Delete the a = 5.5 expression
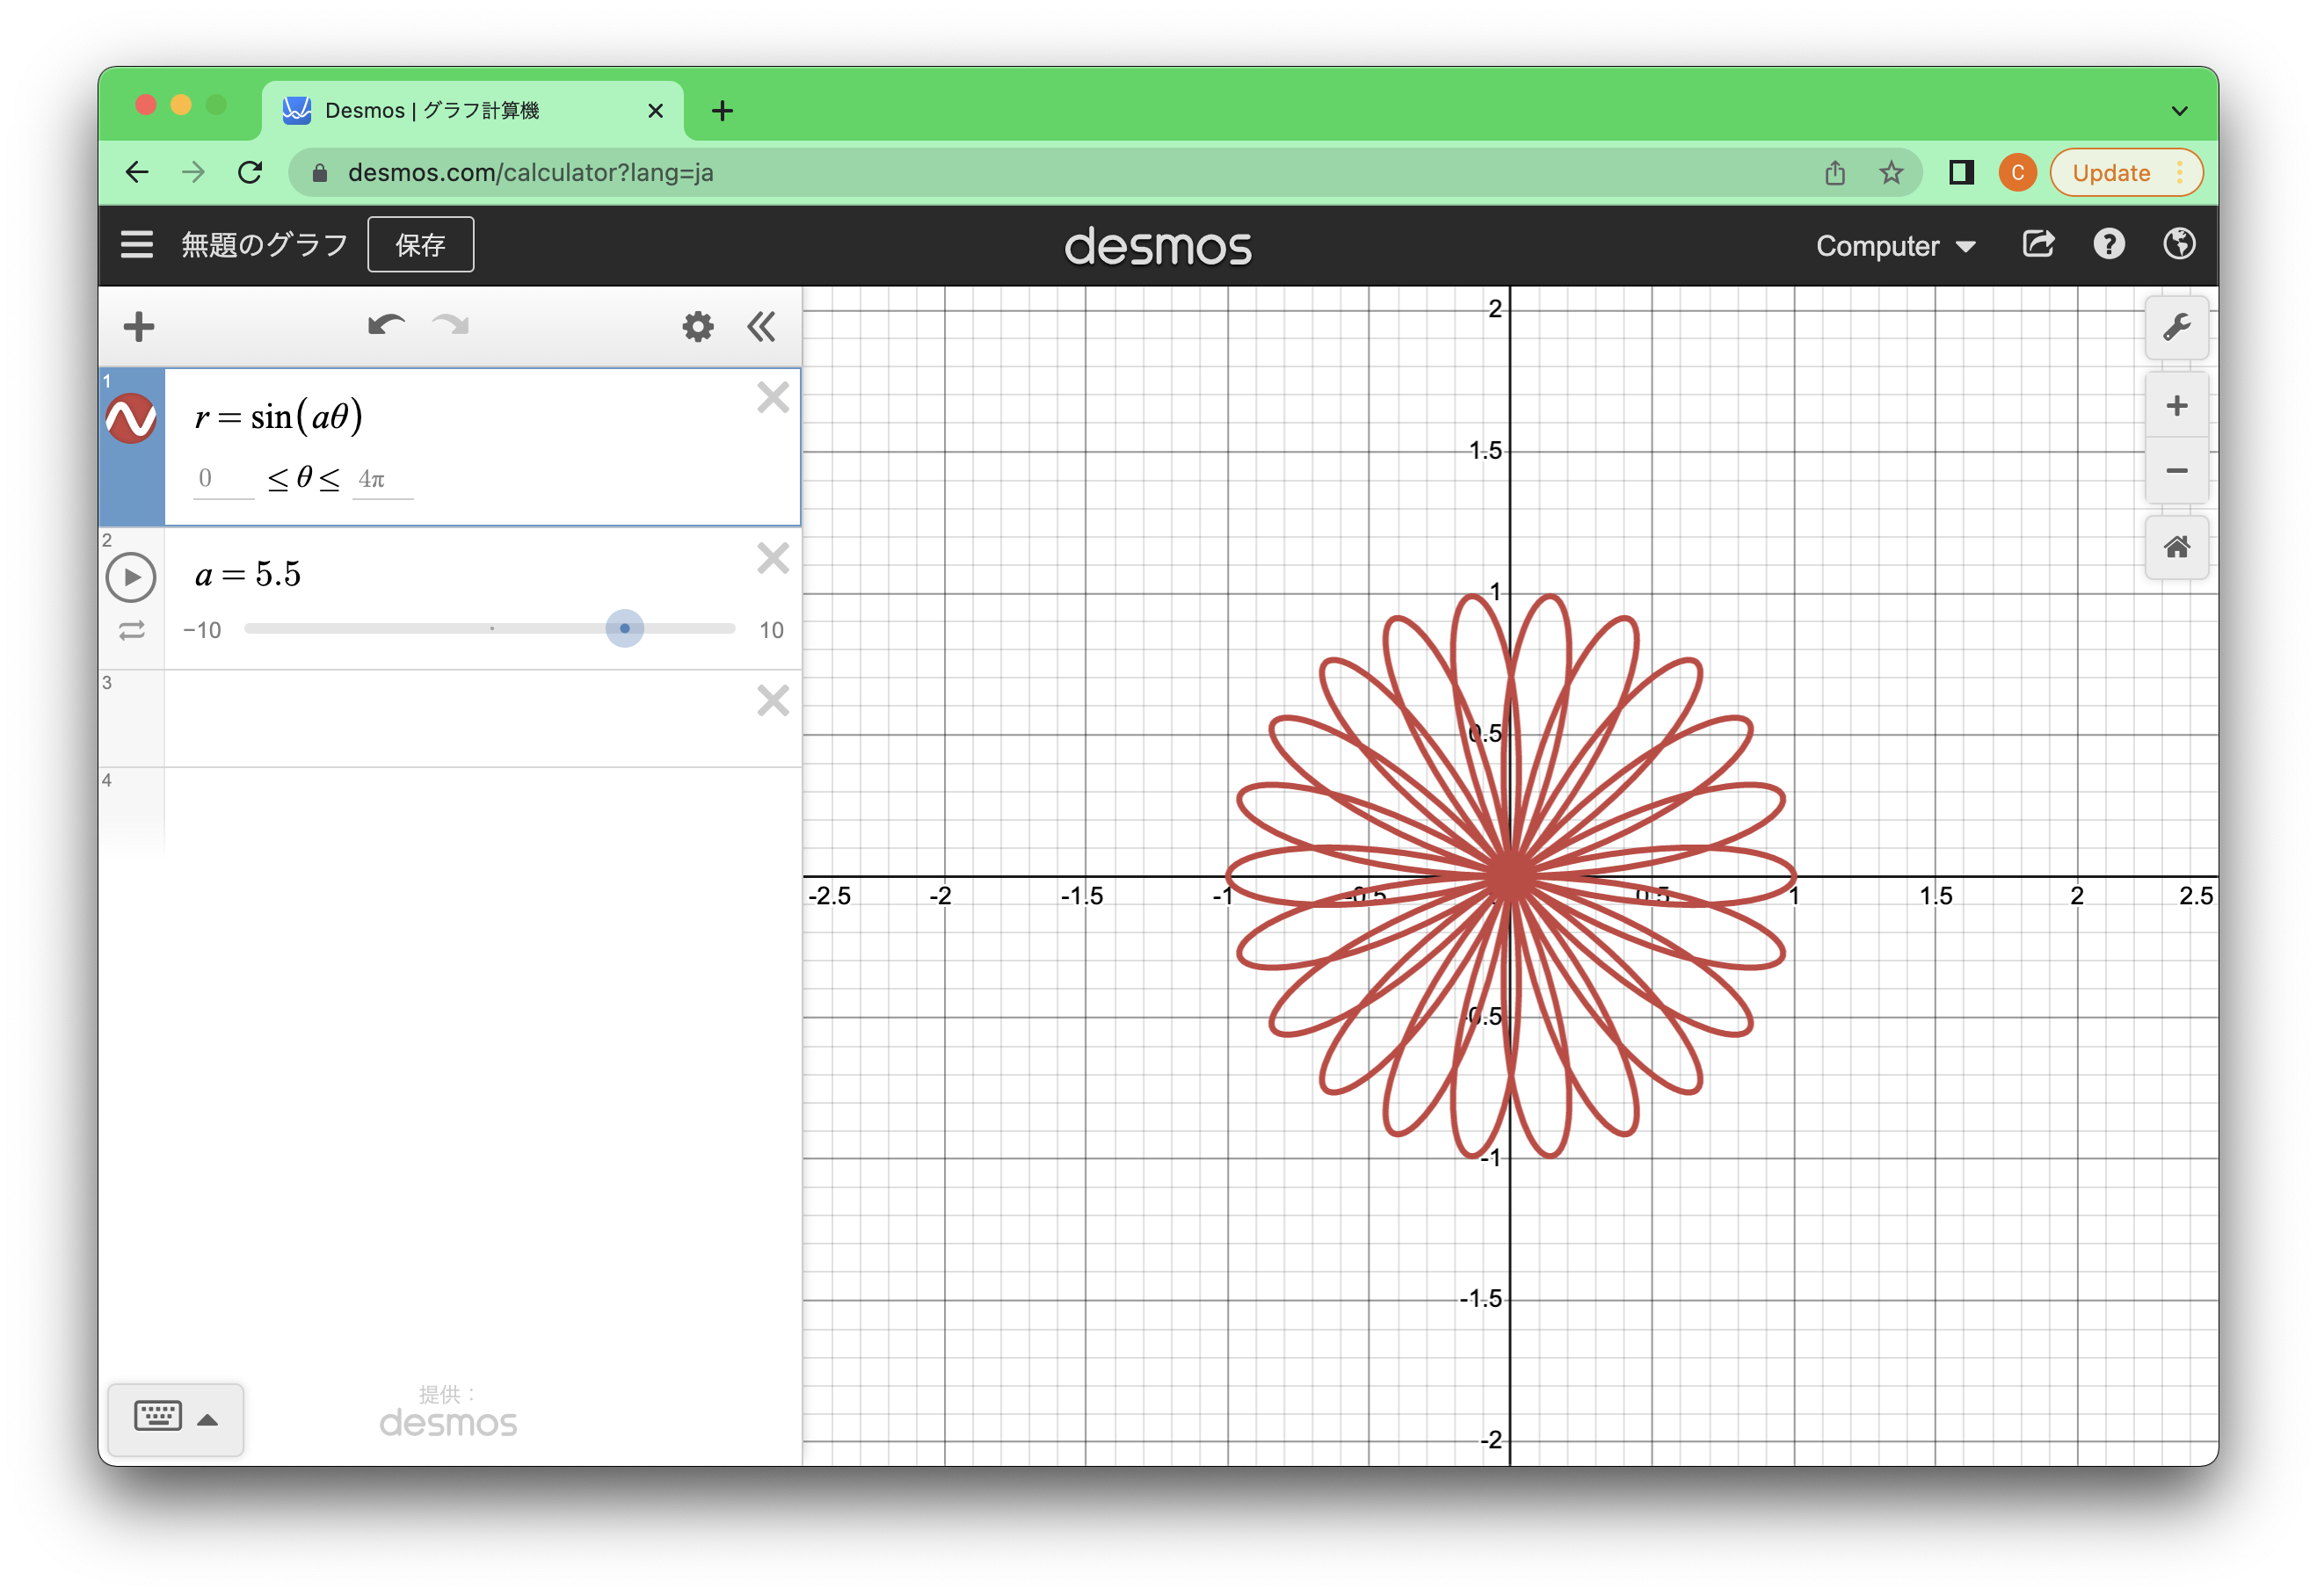The height and width of the screenshot is (1596, 2317). pyautogui.click(x=772, y=558)
